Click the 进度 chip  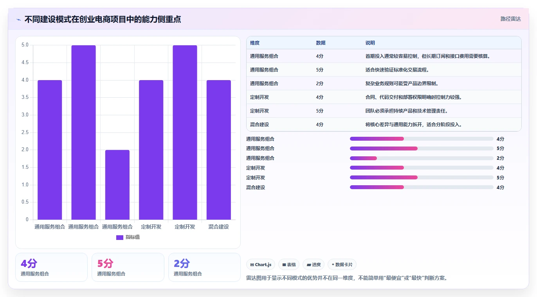(x=314, y=265)
